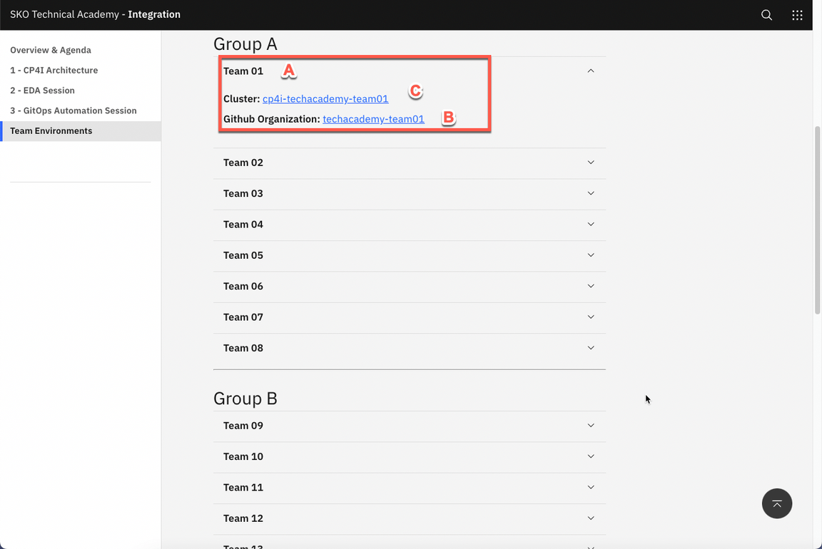Expand the Team 05 section
Image resolution: width=822 pixels, height=549 pixels.
409,255
